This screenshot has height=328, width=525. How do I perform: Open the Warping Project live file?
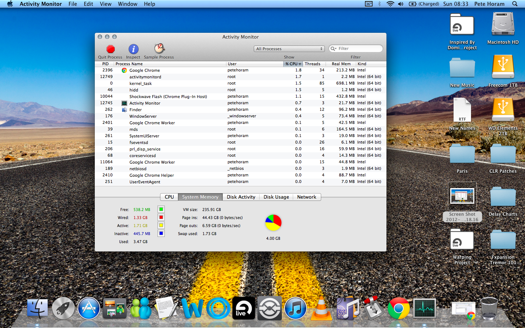[x=462, y=239]
